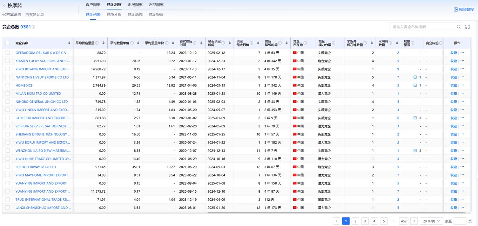Open more actions for MILAN EXIM TRD
Image resolution: width=478 pixels, height=226 pixels.
pyautogui.click(x=462, y=93)
